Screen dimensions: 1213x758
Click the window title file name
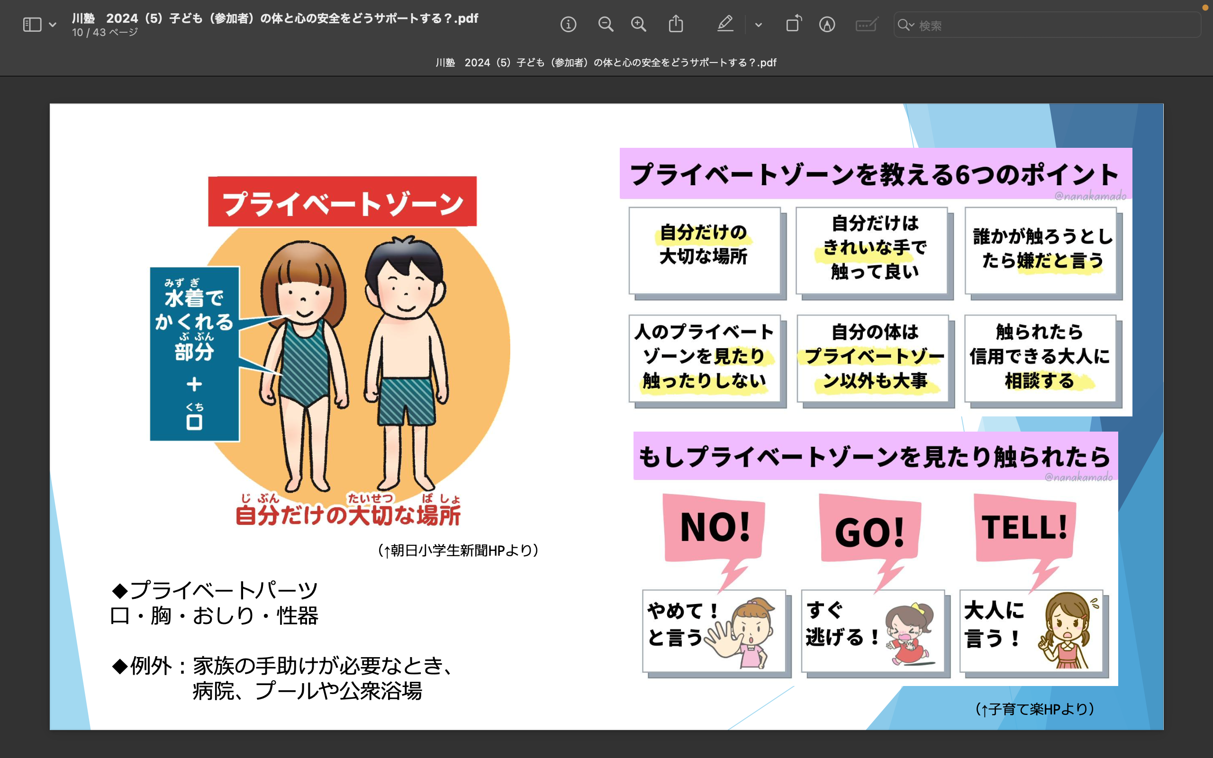[275, 18]
